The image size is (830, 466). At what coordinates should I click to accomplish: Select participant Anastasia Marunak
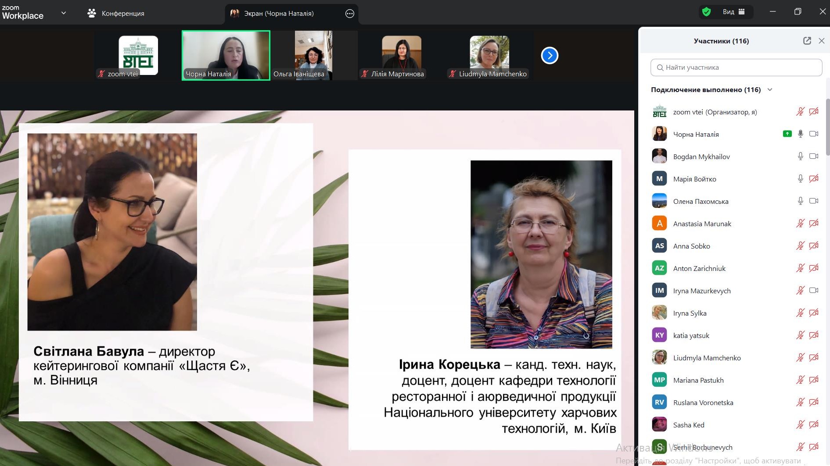pos(702,224)
